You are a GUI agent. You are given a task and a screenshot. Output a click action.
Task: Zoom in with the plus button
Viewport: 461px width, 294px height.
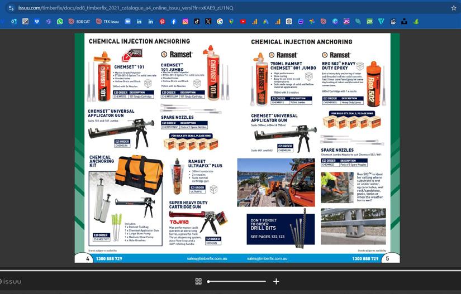coord(276,281)
